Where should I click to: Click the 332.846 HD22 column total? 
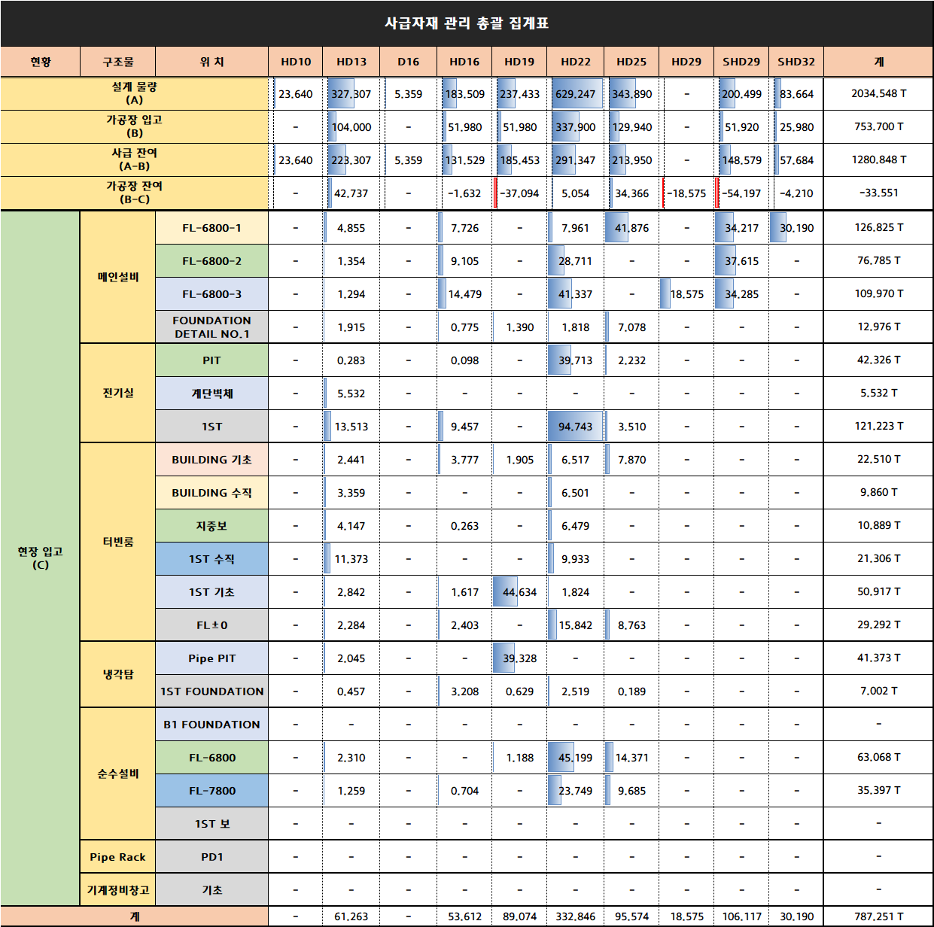pos(576,916)
